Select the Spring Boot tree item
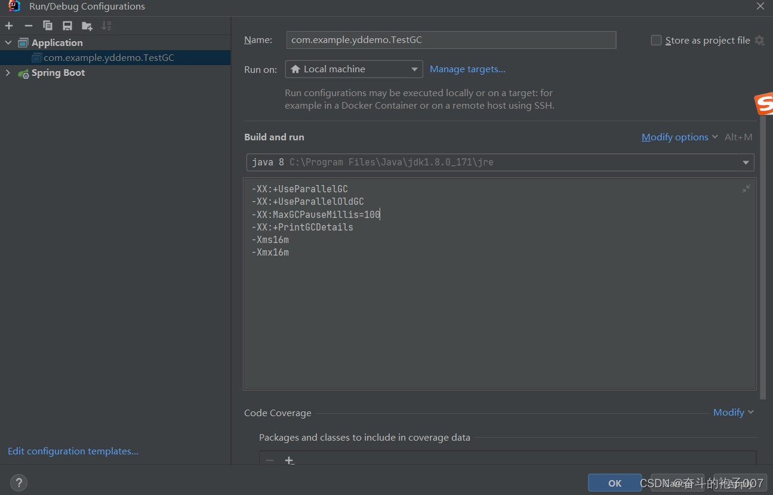Image resolution: width=773 pixels, height=495 pixels. 58,73
